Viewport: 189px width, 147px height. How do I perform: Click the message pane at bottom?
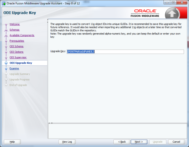point(117,131)
